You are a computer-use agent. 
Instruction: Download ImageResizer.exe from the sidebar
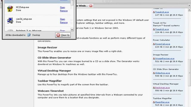(x=165, y=58)
